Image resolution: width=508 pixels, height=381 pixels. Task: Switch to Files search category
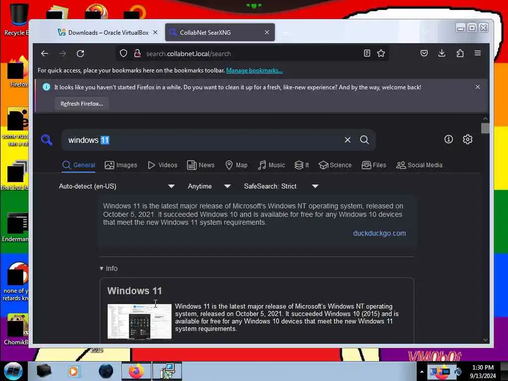pyautogui.click(x=374, y=165)
